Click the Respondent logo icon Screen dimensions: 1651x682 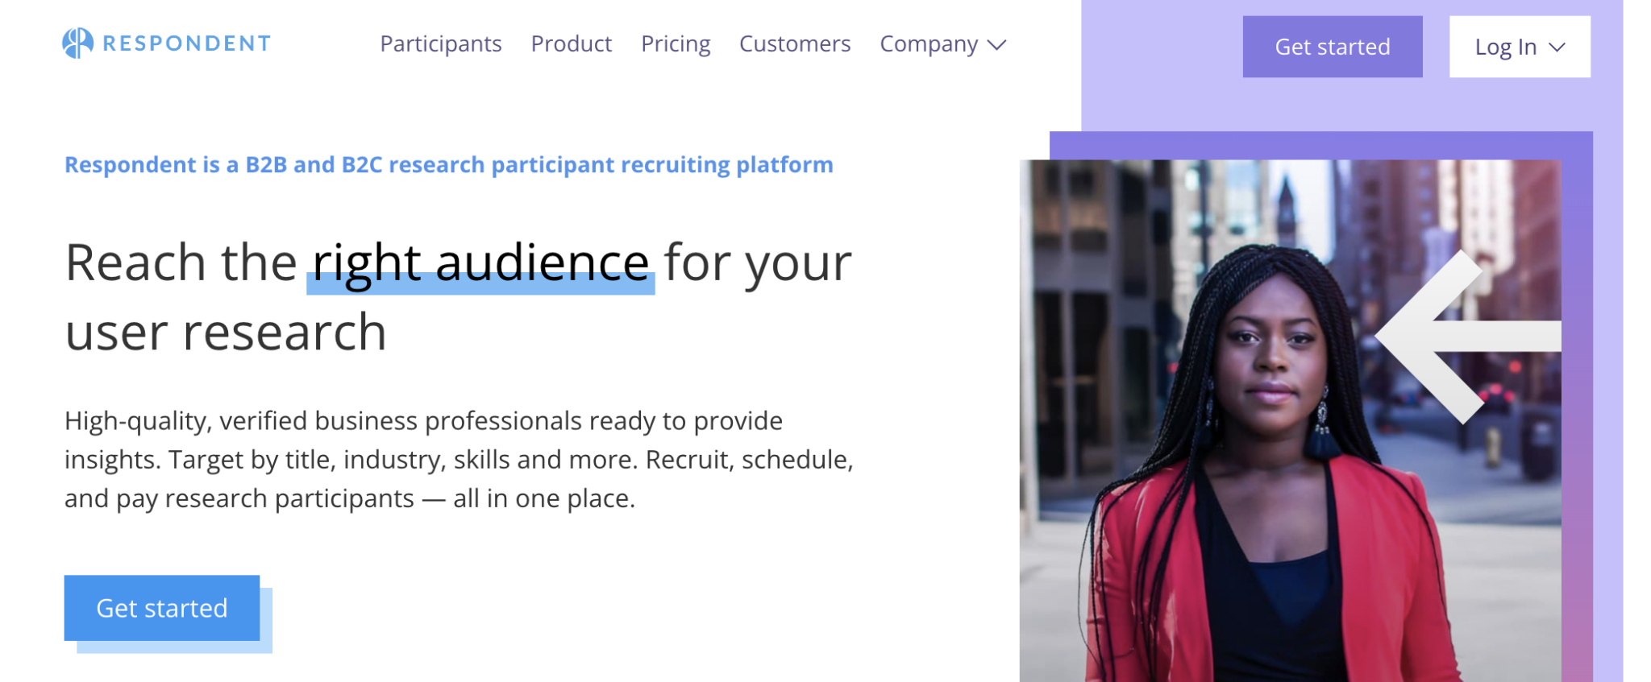(x=78, y=43)
